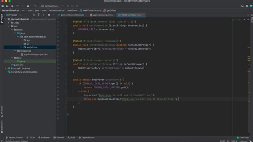Viewport: 253px width, 142px height.
Task: Build project with the green hammer icon
Action: pyautogui.click(x=35, y=6)
